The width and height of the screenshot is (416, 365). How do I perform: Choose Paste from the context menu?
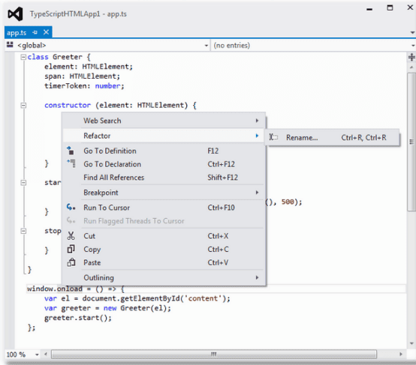[x=164, y=262]
